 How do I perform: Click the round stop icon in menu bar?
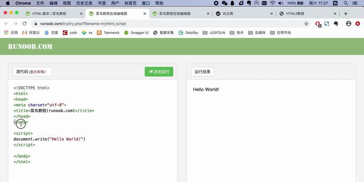pos(216,3)
